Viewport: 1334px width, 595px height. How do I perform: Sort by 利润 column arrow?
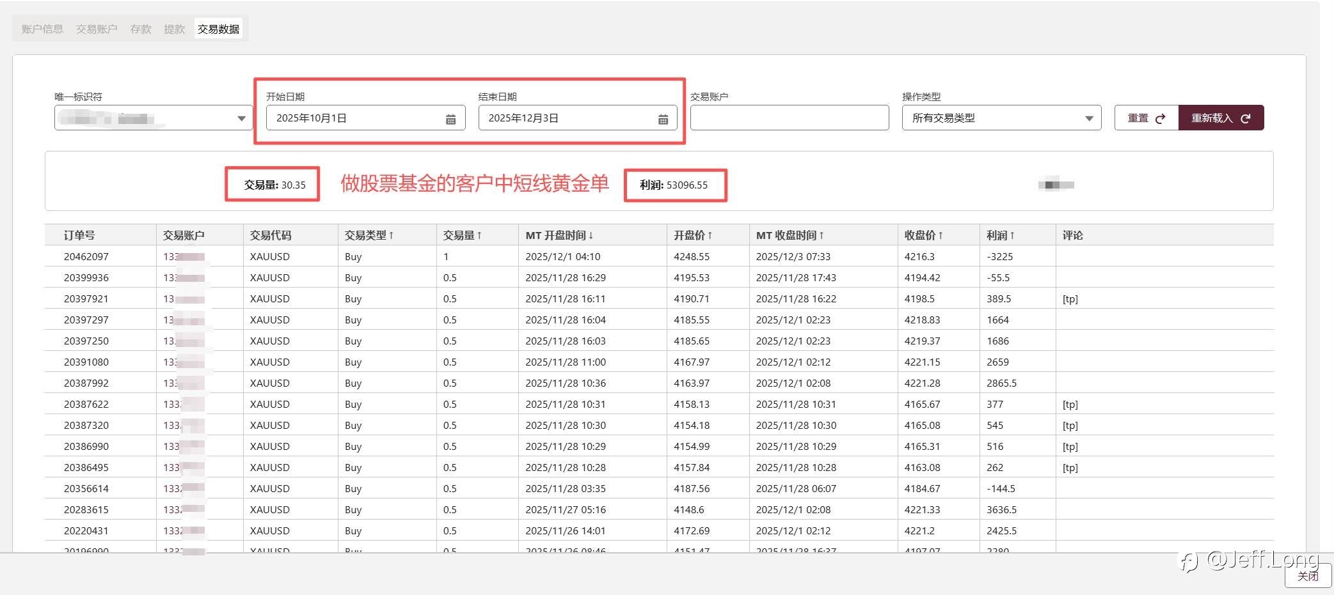click(1012, 235)
